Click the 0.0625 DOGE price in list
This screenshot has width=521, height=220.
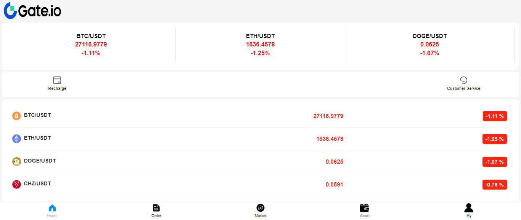coord(334,162)
